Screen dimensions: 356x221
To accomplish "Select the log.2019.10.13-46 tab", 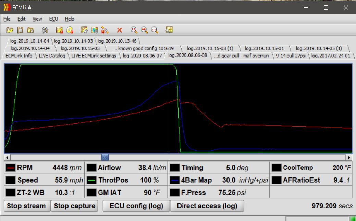I will [117, 41].
